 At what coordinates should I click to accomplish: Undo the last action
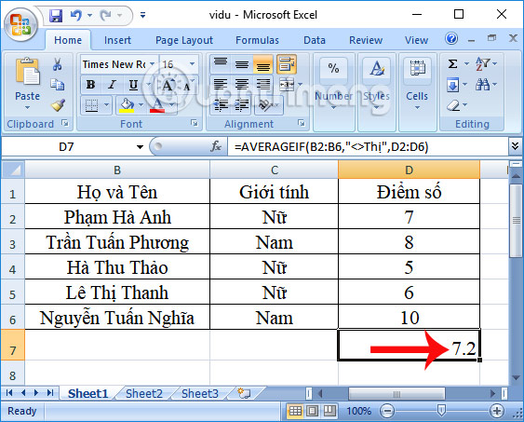pyautogui.click(x=76, y=15)
